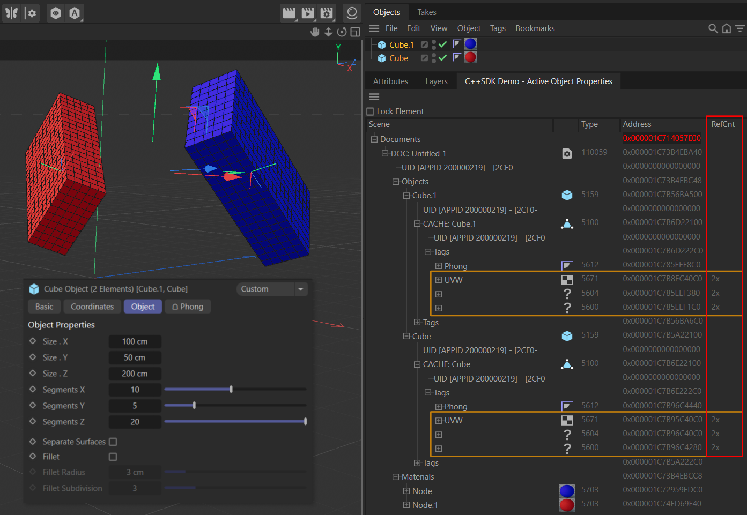
Task: Switch to the Takes tab
Action: 426,12
